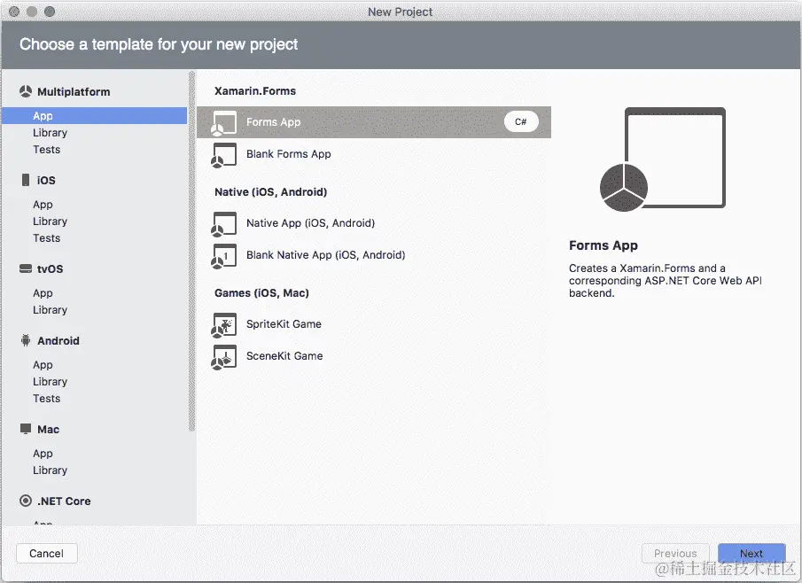Click the tvOS category heading
The width and height of the screenshot is (802, 583).
coord(51,269)
